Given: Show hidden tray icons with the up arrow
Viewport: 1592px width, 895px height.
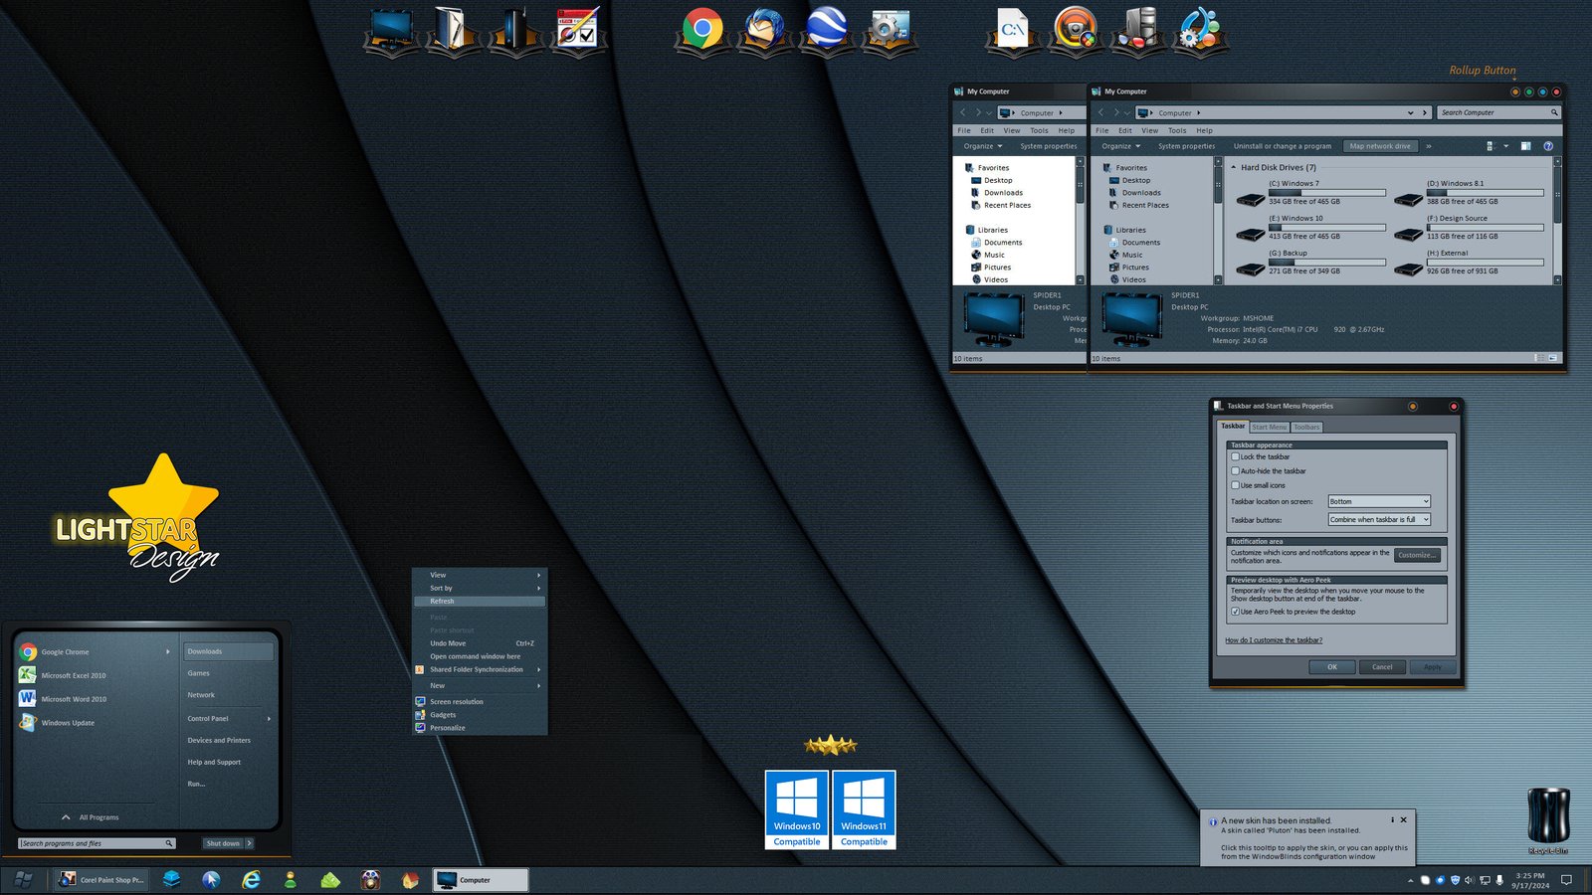Looking at the screenshot, I should pos(1410,880).
